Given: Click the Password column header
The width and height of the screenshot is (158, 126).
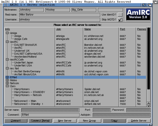Looking at the screenshot, I should [142, 29].
